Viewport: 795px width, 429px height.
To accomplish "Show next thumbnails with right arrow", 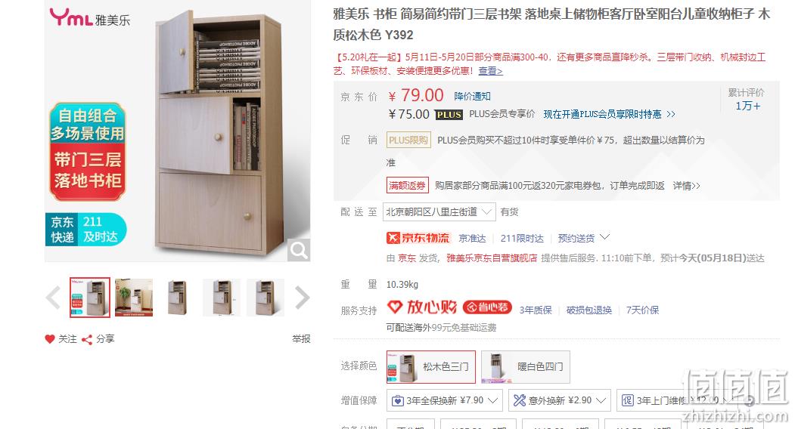I will pos(302,298).
